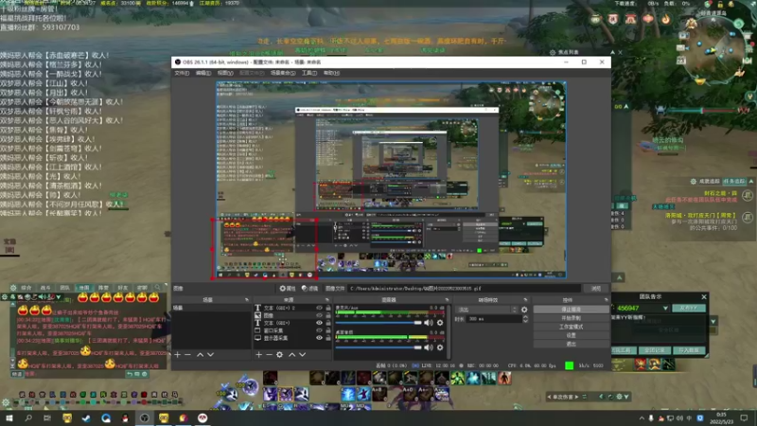The height and width of the screenshot is (426, 757).
Task: Toggle visibility of 图像 source
Action: 319,315
